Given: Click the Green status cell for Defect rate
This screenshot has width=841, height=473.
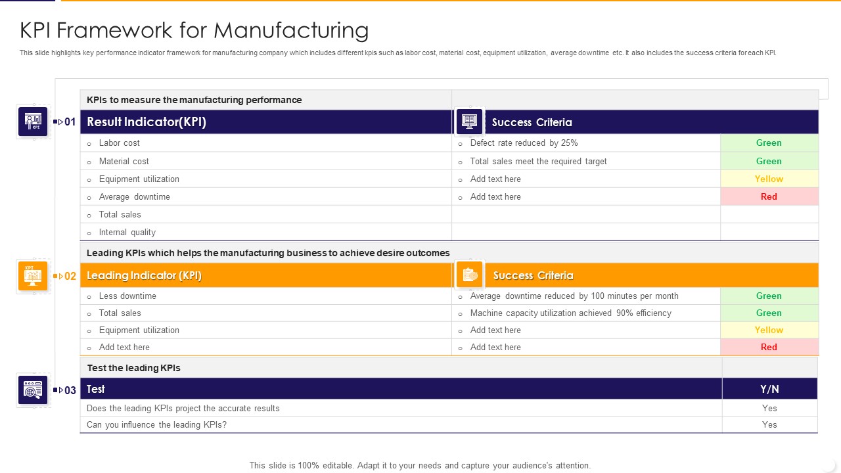Looking at the screenshot, I should (x=769, y=143).
